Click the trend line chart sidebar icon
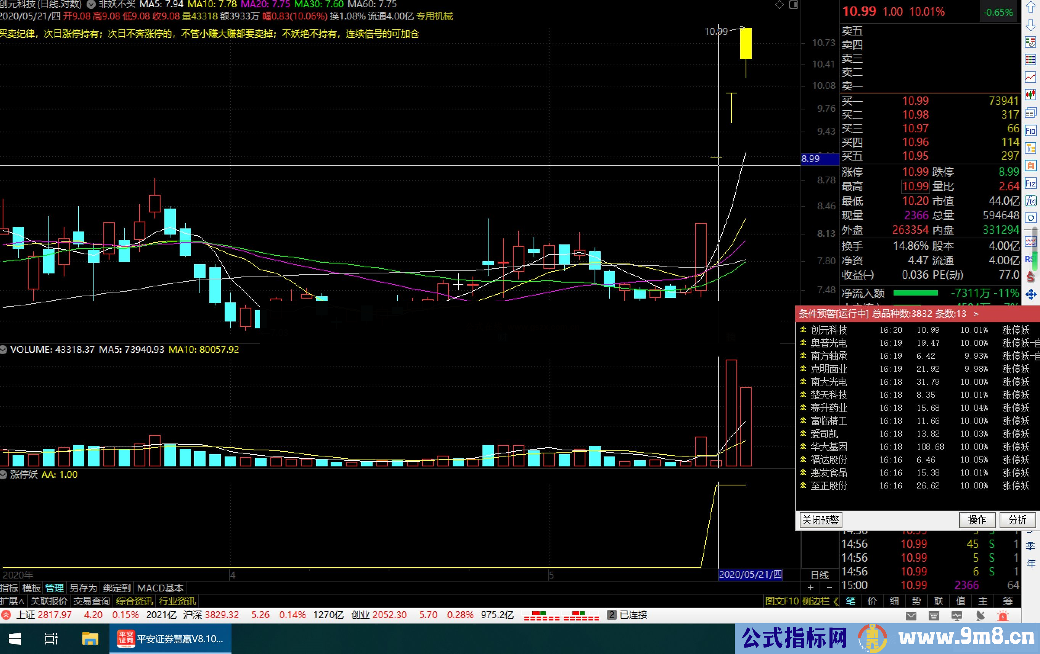 coord(1030,77)
